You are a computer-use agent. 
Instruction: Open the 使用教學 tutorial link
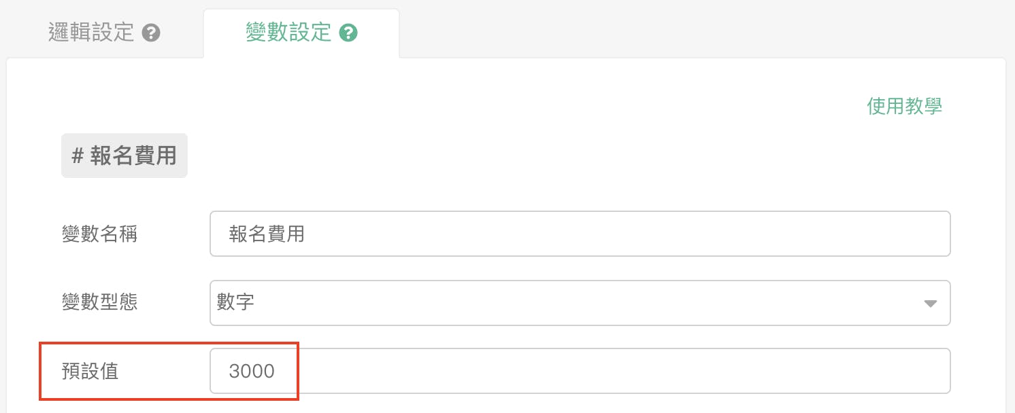904,107
